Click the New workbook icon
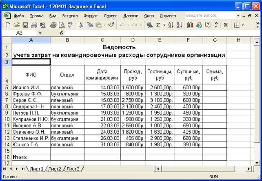This screenshot has width=262, height=181. [8, 25]
